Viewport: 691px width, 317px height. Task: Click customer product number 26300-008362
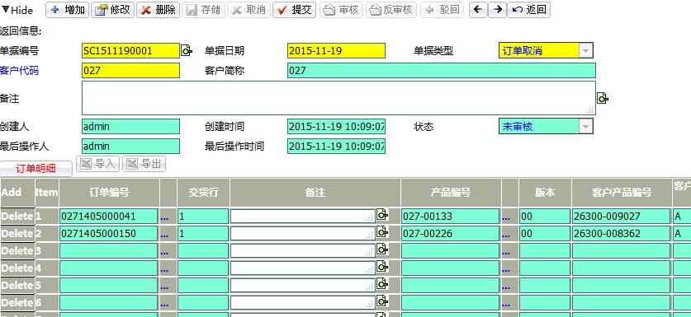622,234
